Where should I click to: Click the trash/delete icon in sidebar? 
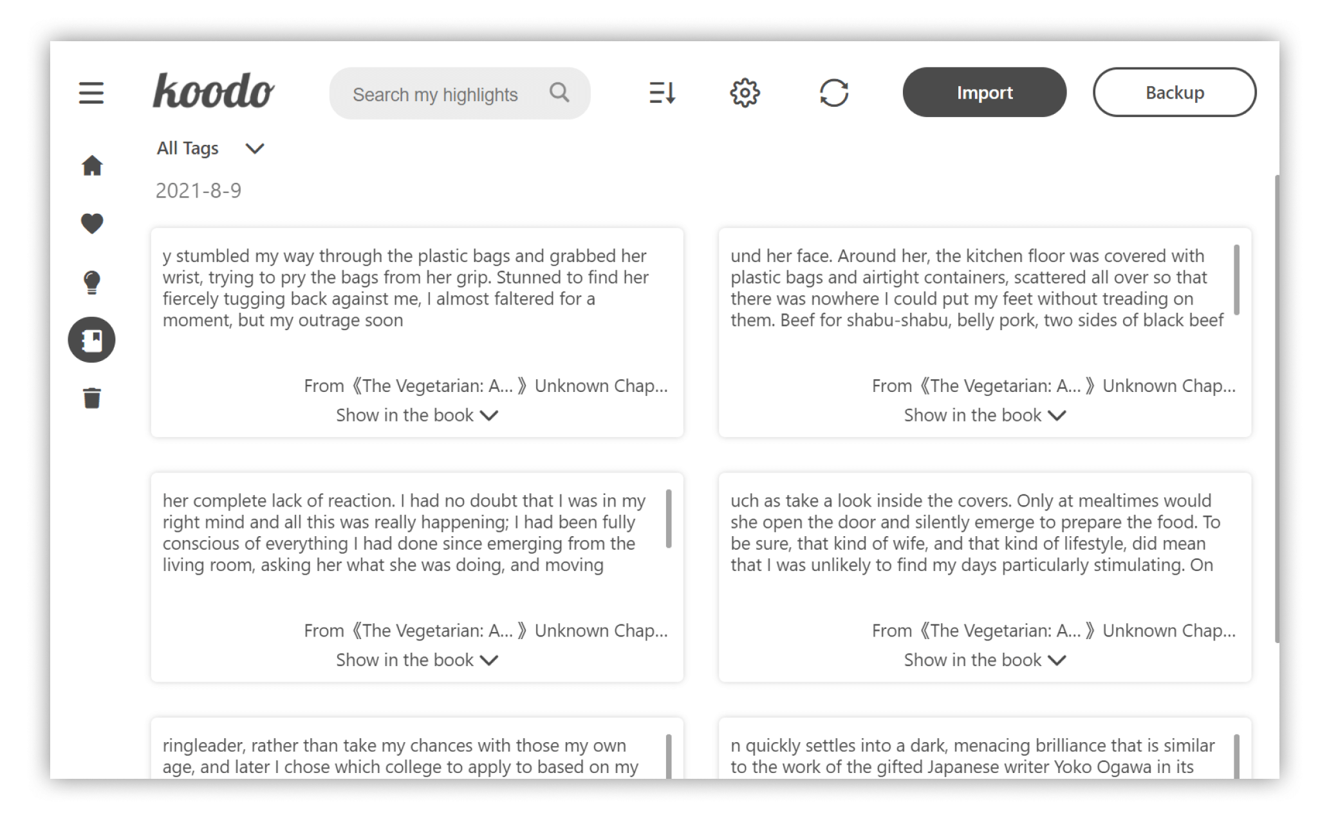pos(92,398)
